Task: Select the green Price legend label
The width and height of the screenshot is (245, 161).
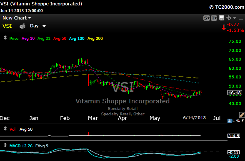Action: [14, 39]
